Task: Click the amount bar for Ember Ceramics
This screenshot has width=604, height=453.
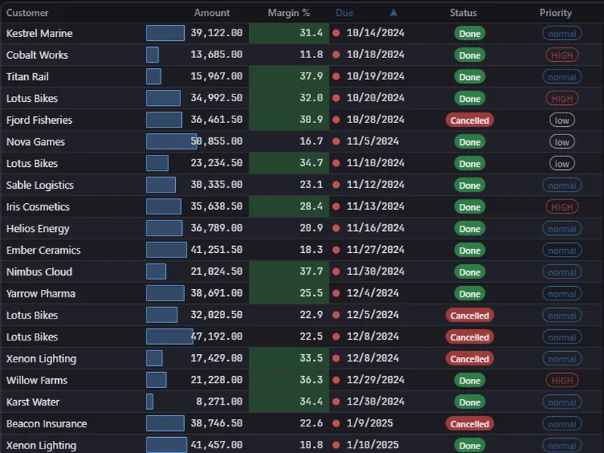Action: click(166, 250)
